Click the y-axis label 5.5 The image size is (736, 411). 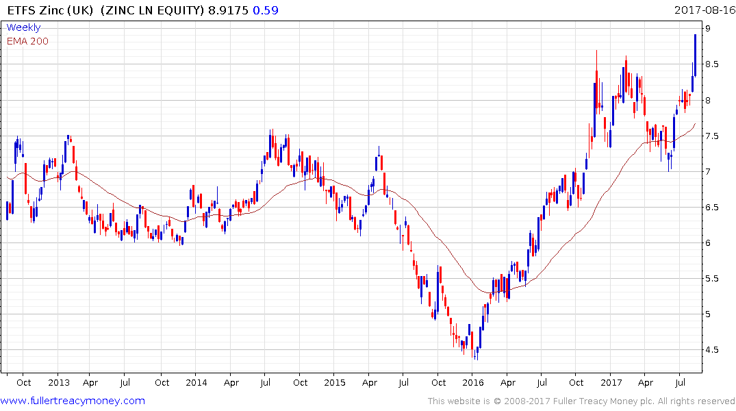(712, 279)
